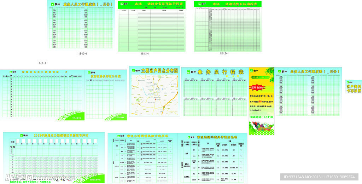Click Mengniu logo on 2013年度 performance board
Screen dimensions: 362x184
coord(24,135)
